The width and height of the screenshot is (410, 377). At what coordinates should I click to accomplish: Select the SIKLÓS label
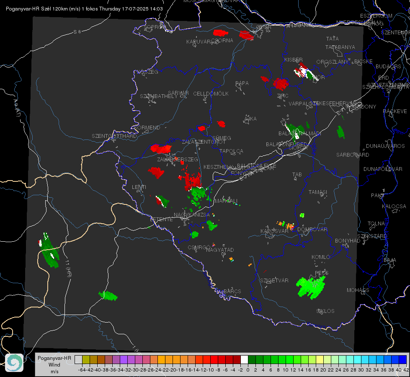325,311
